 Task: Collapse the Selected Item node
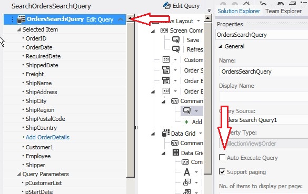(x=19, y=29)
